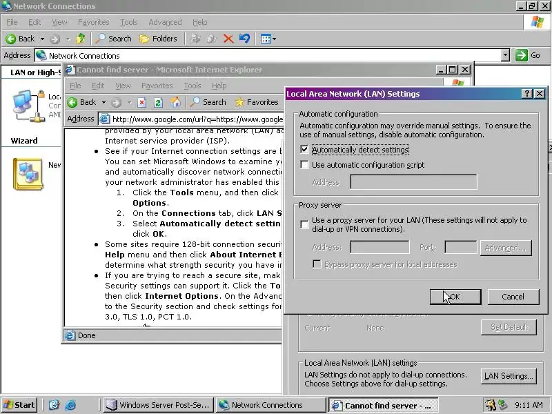
Task: Click the Set Default button
Action: click(509, 327)
